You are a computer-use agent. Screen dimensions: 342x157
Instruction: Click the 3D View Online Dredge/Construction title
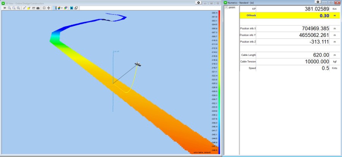click(x=24, y=3)
